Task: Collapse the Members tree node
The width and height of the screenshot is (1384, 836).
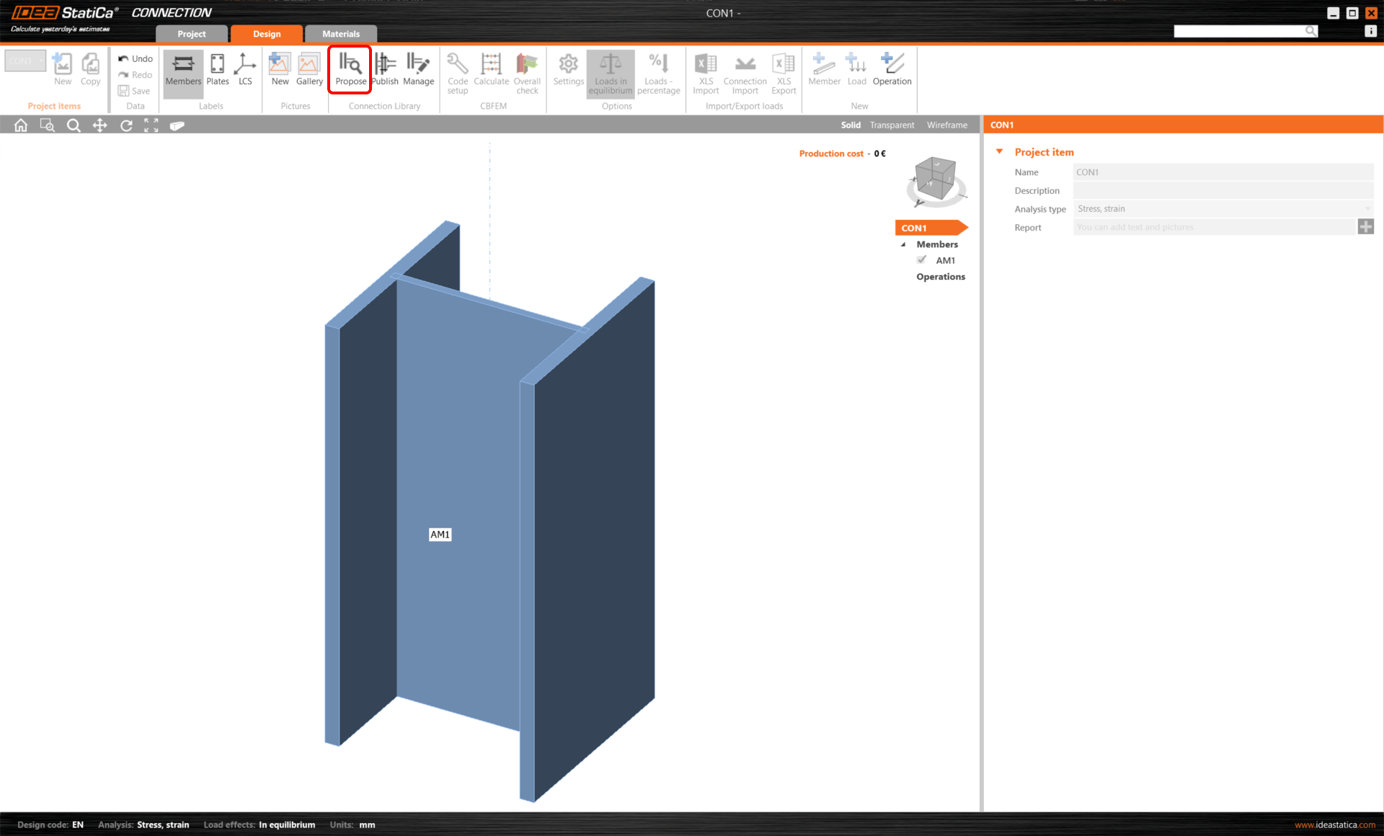Action: pyautogui.click(x=903, y=244)
